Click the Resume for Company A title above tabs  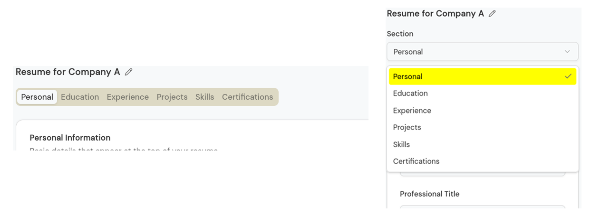tap(68, 72)
